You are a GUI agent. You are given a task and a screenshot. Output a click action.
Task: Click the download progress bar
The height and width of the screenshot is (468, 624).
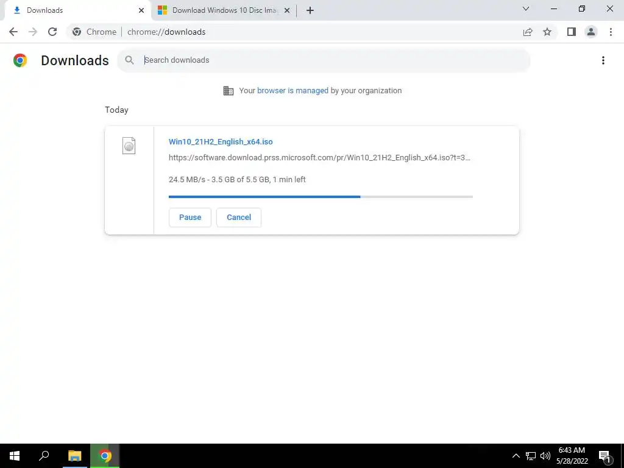pos(321,197)
